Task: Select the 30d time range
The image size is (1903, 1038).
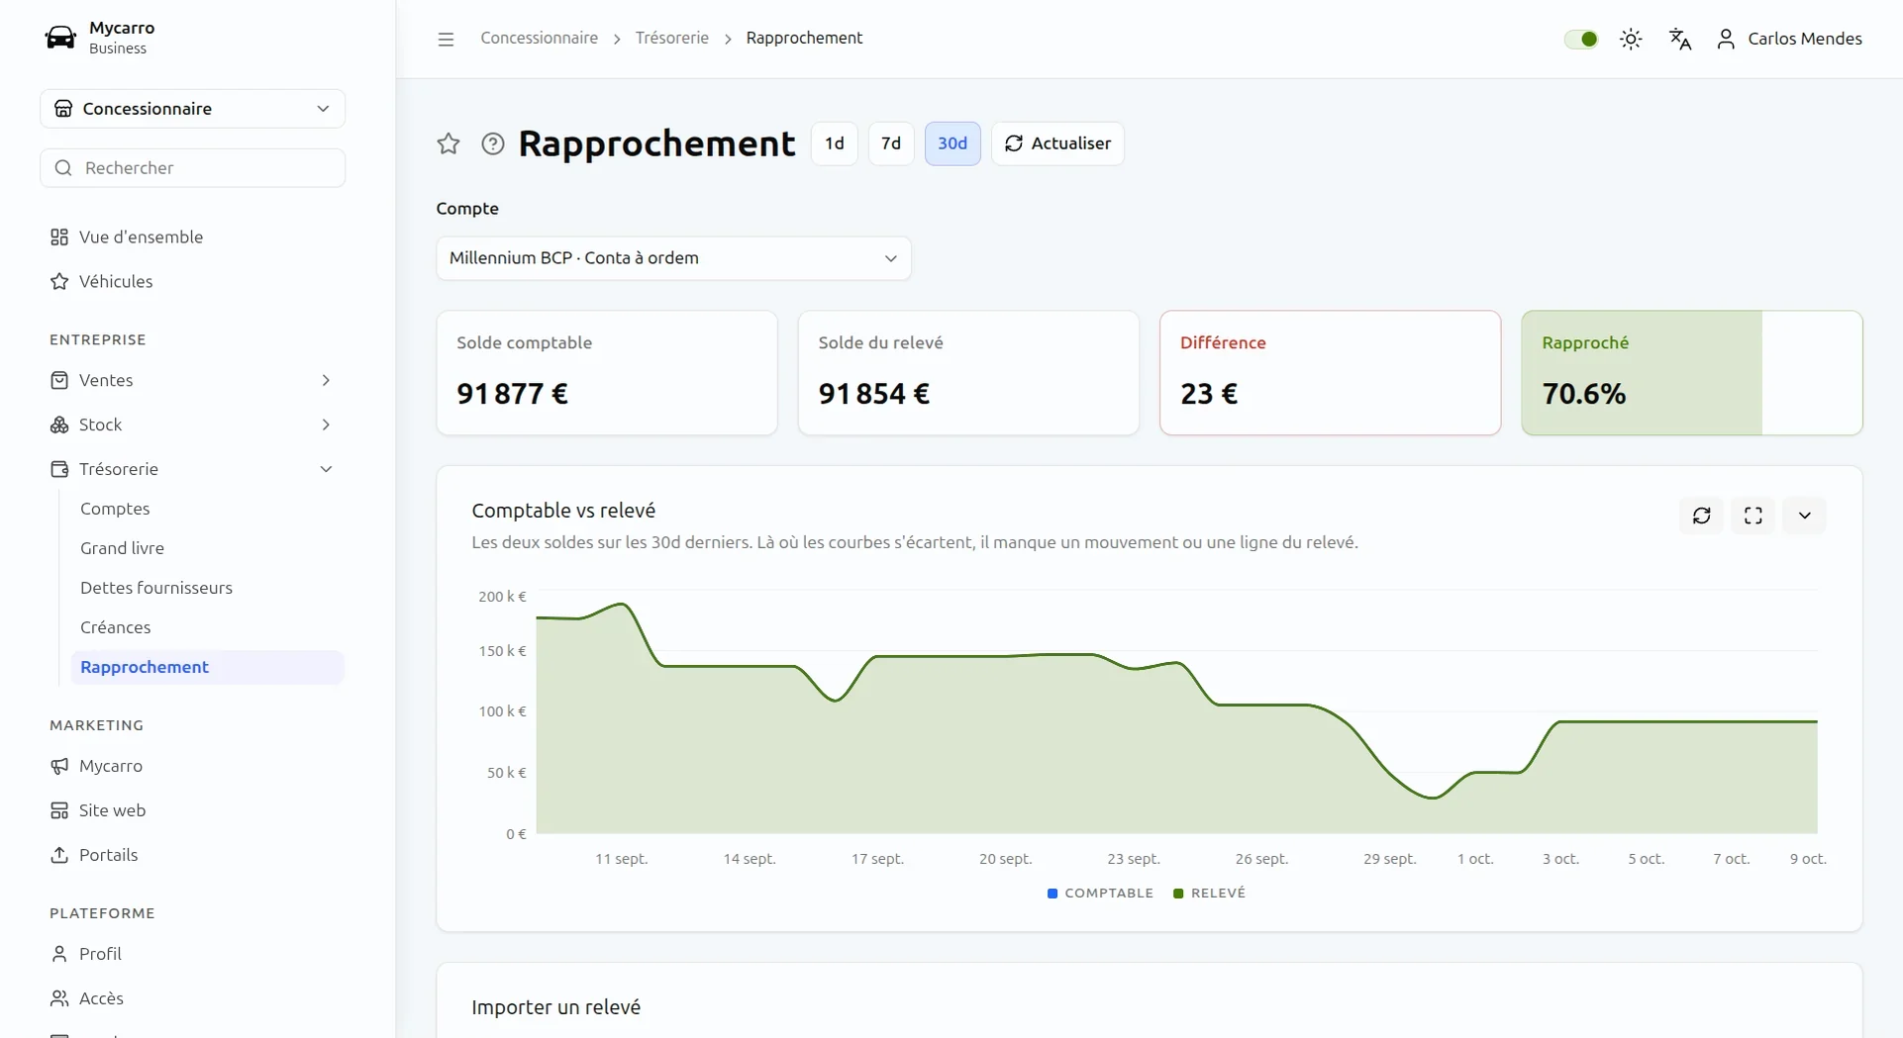Action: (952, 143)
